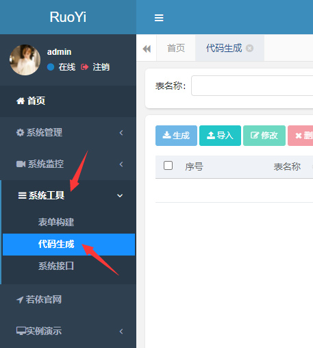Toggle the hamburger sidebar collapse icon
Viewport: 313px width, 348px height.
tap(159, 18)
